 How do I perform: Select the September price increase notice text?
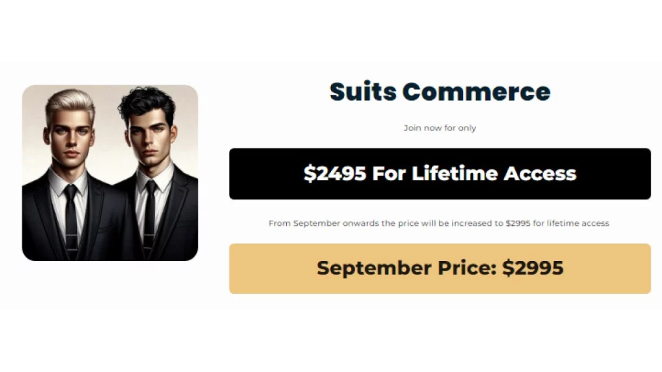(439, 223)
